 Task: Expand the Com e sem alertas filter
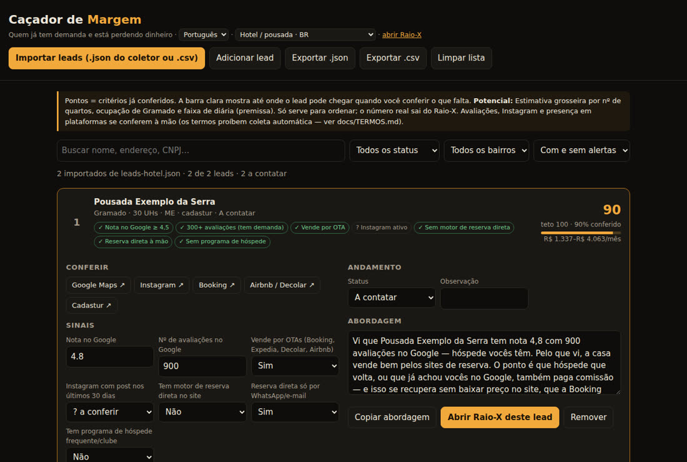(581, 151)
